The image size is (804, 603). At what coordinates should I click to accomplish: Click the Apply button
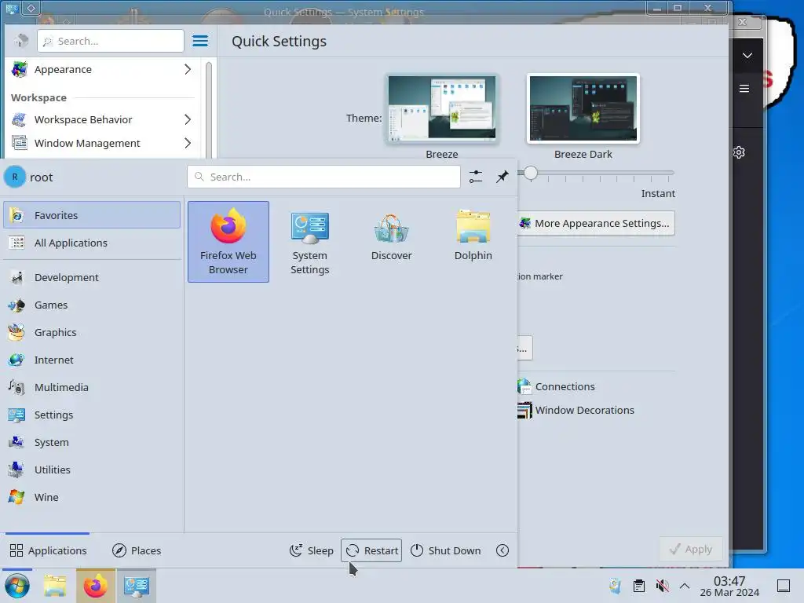(691, 549)
